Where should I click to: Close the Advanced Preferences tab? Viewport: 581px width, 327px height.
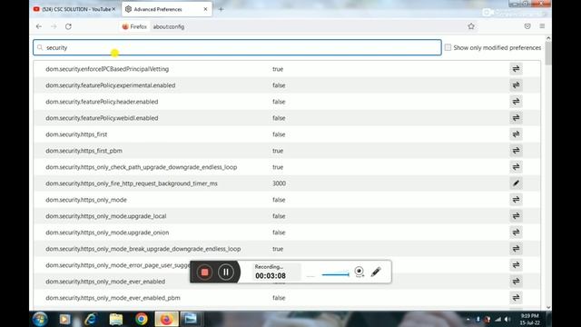click(x=206, y=9)
